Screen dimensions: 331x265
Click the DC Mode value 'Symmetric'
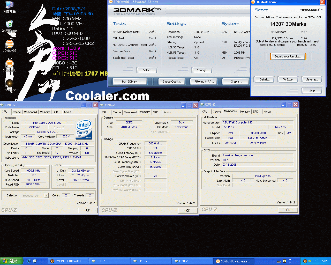click(182, 127)
